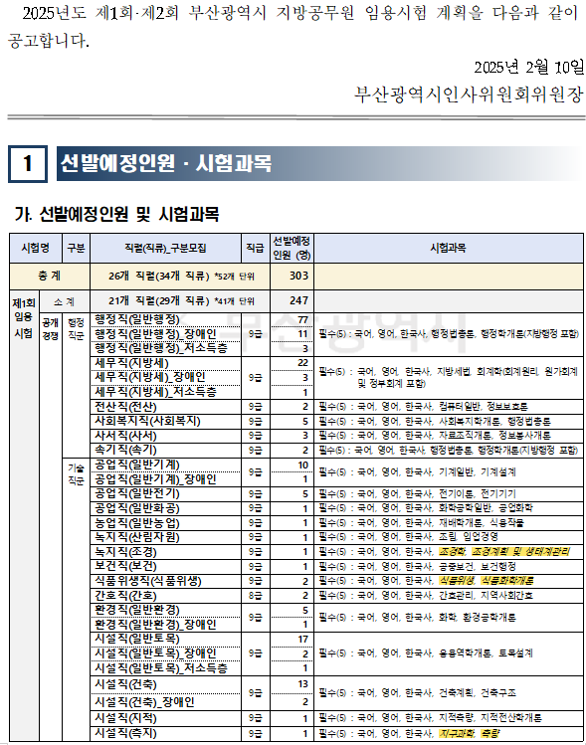Click subjects '화학, 환경공학개론'
The width and height of the screenshot is (586, 745).
click(478, 618)
